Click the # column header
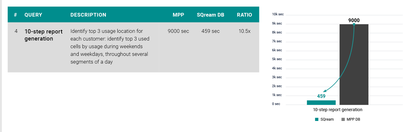Image resolution: width=417 pixels, height=132 pixels. pos(15,15)
